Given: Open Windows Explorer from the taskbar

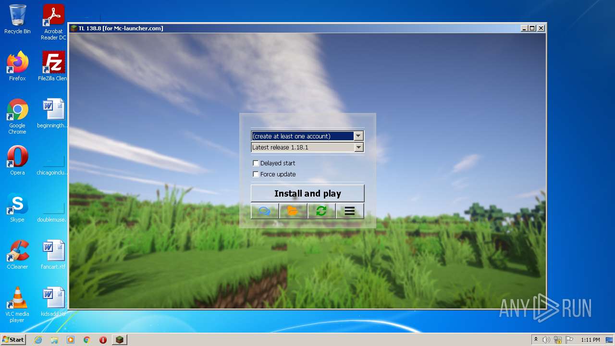Looking at the screenshot, I should [54, 340].
